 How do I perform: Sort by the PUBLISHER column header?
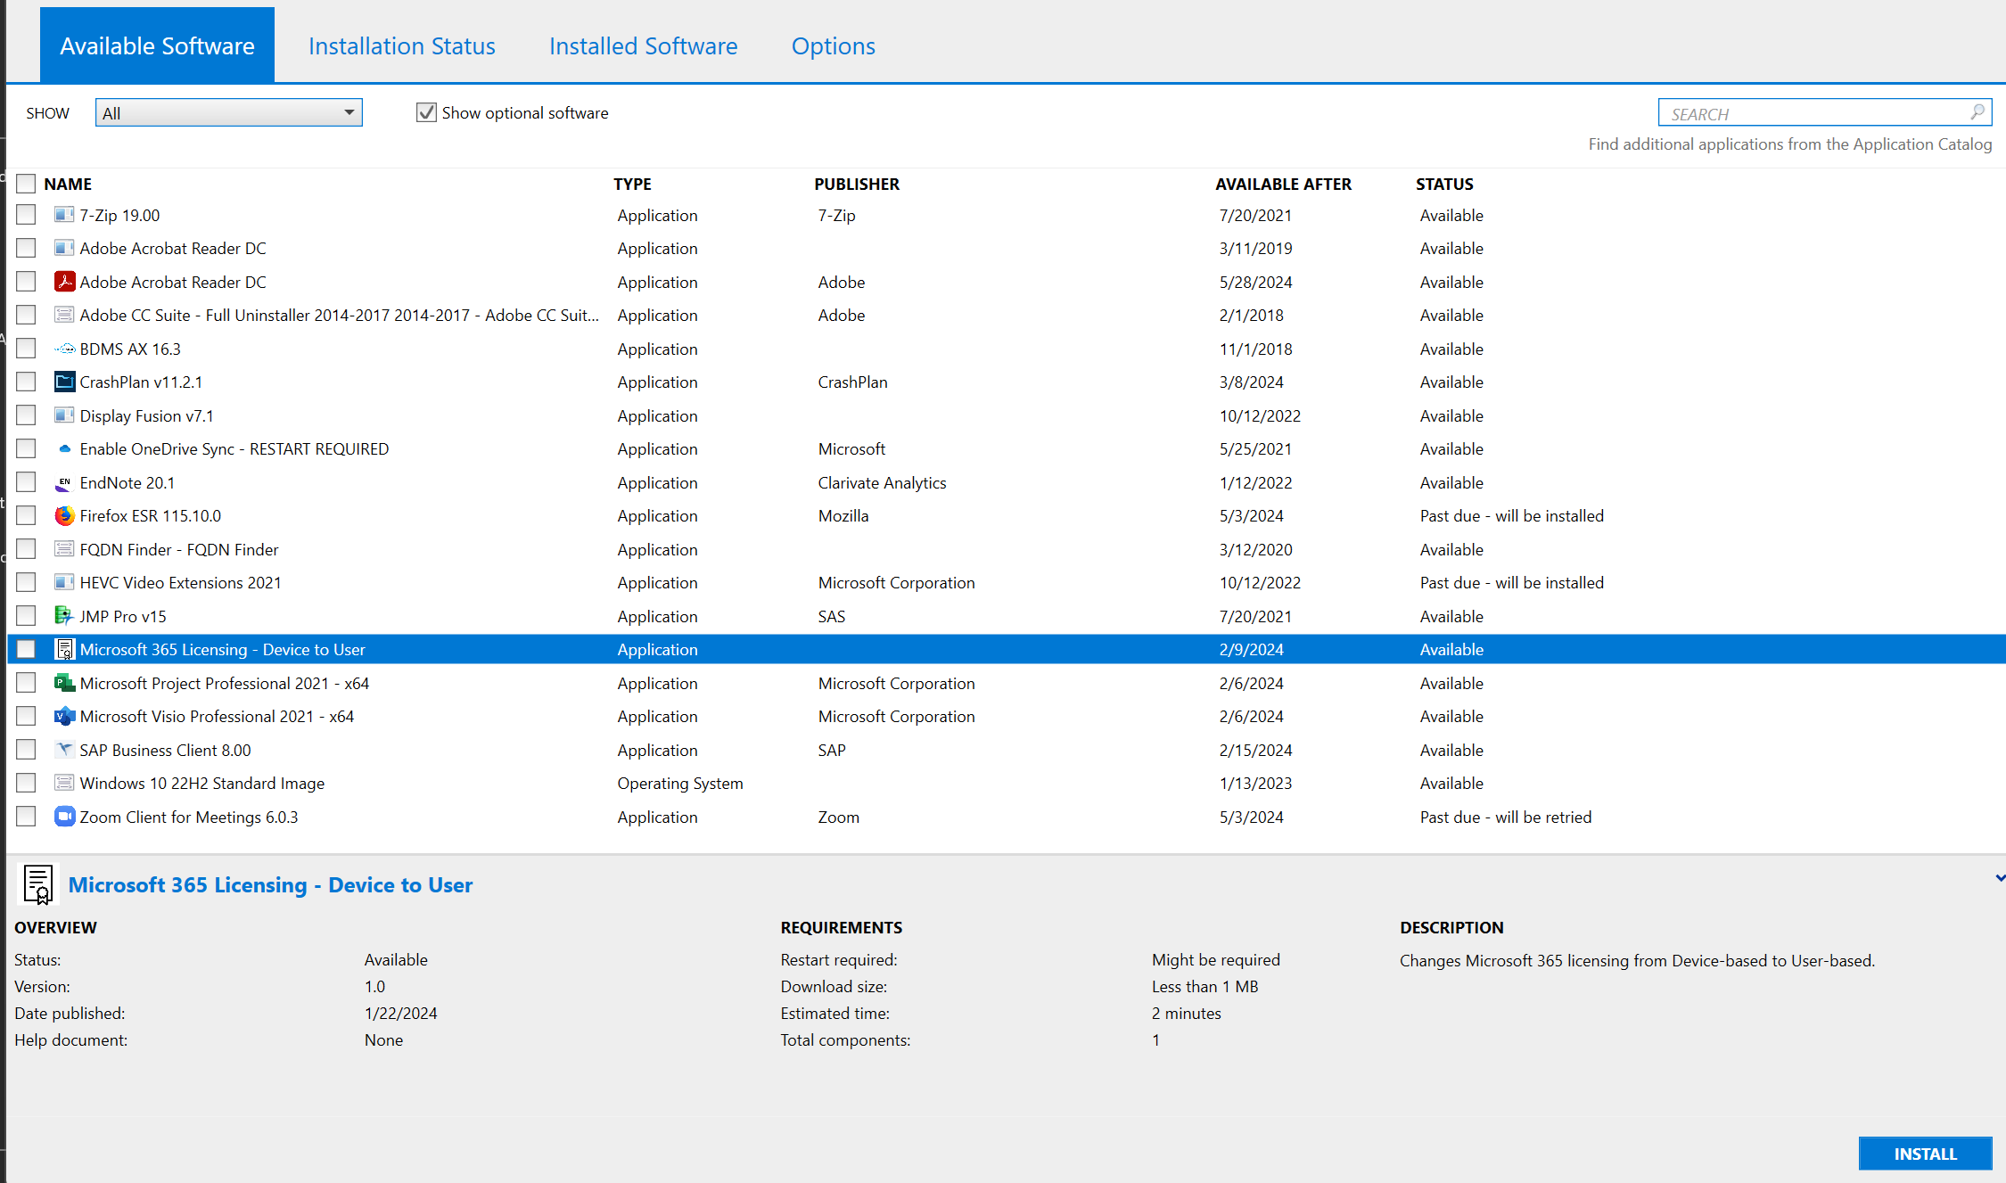[857, 184]
